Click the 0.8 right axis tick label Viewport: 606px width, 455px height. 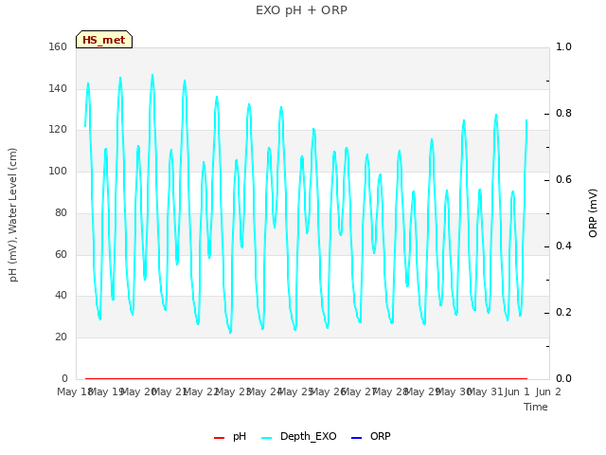563,114
